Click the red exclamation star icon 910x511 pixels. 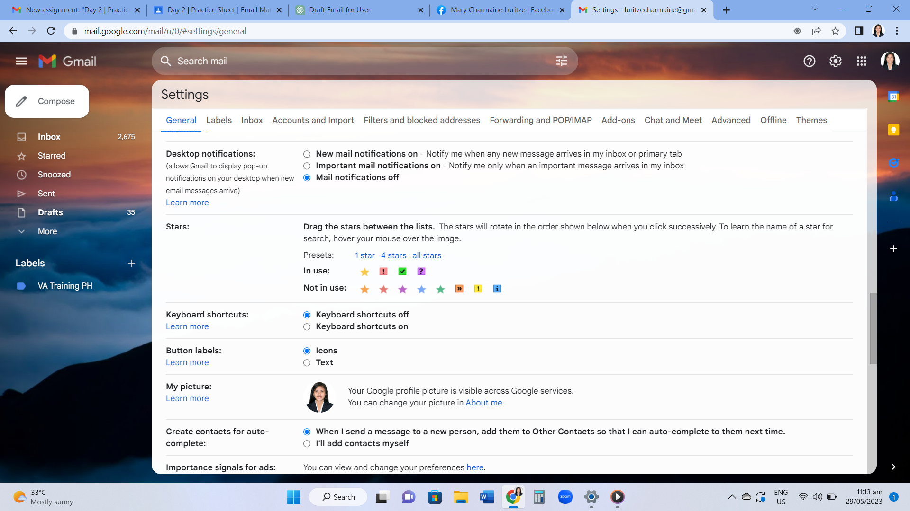(383, 271)
